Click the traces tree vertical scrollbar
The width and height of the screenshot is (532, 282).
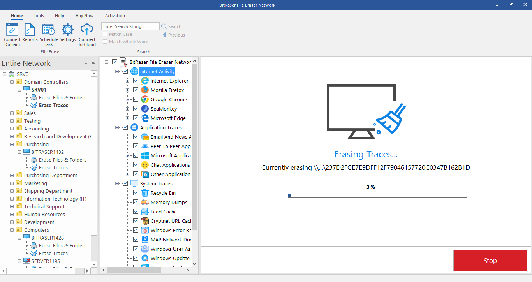click(x=195, y=146)
